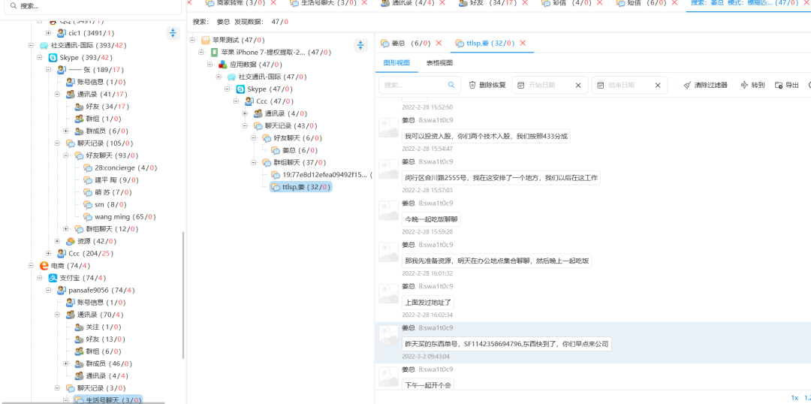Click the calendar icon in the 结束日期 field

point(601,85)
